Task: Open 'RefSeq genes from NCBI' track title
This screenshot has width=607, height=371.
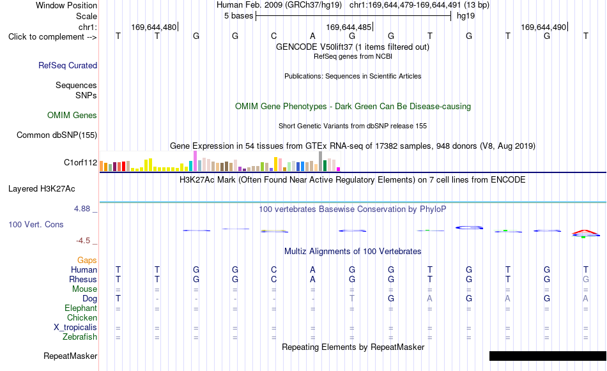Action: (x=353, y=56)
